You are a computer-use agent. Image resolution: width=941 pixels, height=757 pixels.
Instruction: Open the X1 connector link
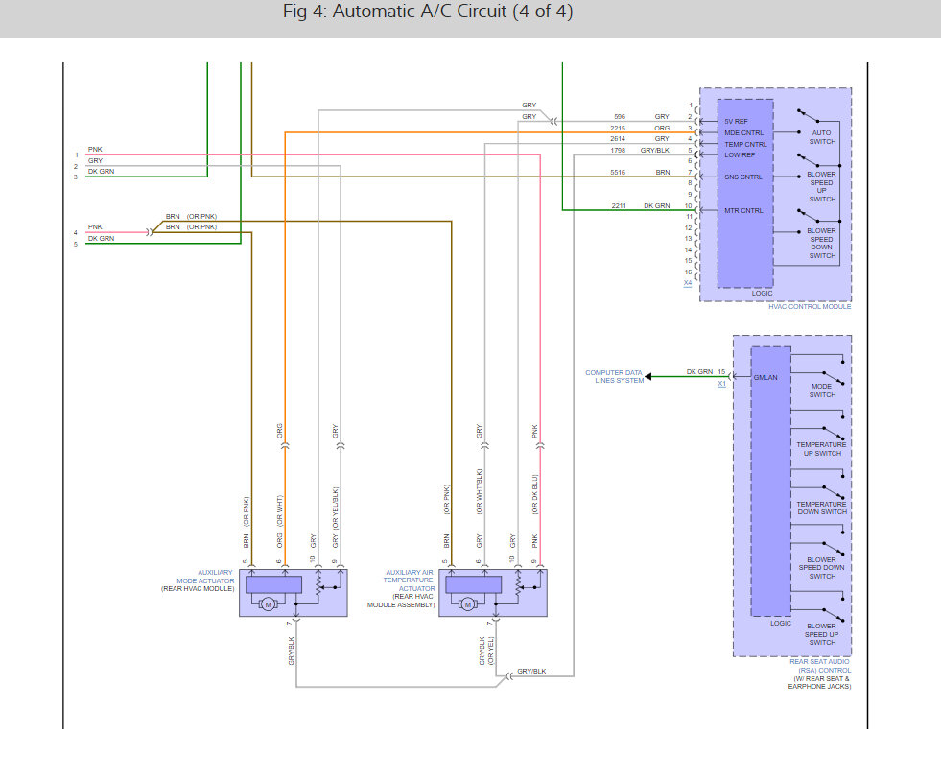coord(721,384)
